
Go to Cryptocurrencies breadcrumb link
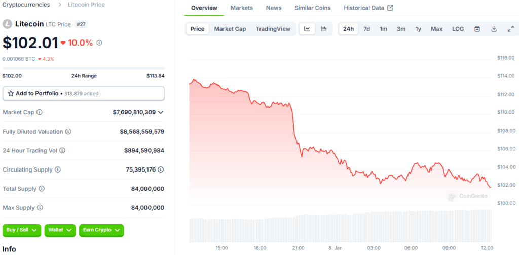point(26,5)
